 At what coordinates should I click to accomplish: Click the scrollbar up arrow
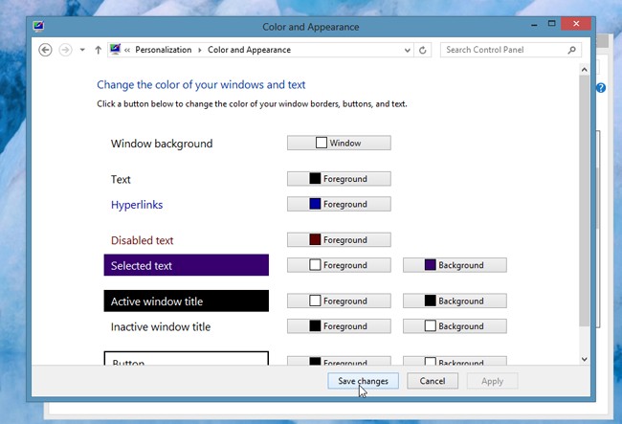584,70
